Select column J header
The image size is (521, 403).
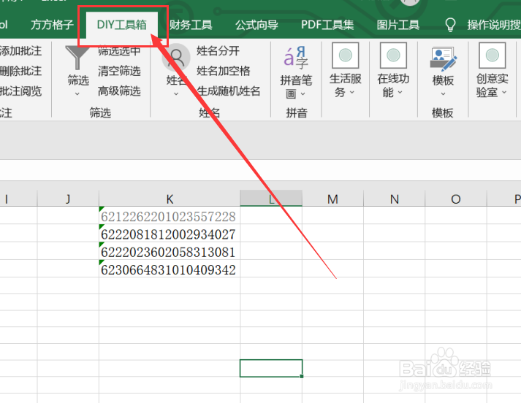(x=68, y=199)
